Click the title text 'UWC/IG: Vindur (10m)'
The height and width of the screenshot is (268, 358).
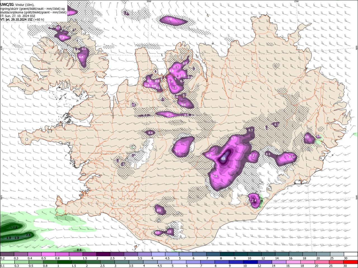tap(17, 5)
